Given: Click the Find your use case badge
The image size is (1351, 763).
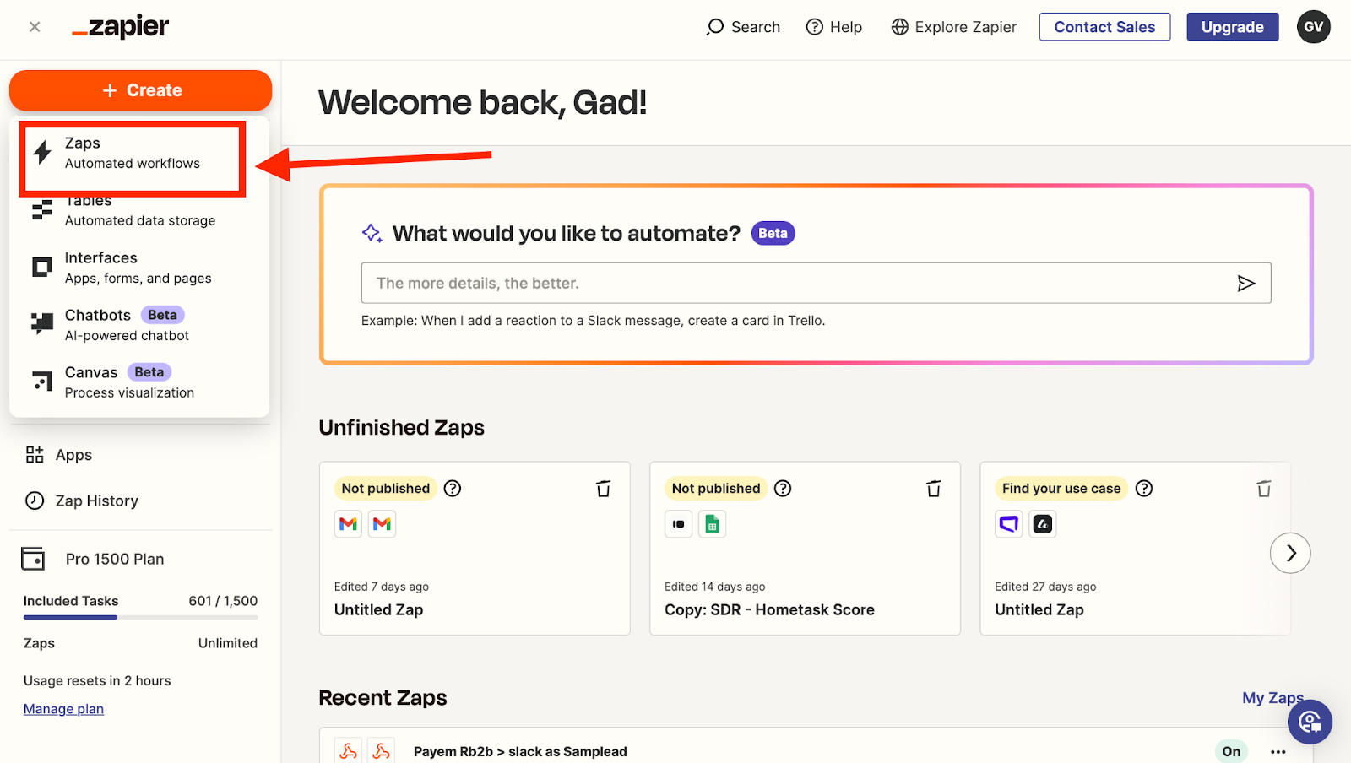Looking at the screenshot, I should (x=1061, y=488).
